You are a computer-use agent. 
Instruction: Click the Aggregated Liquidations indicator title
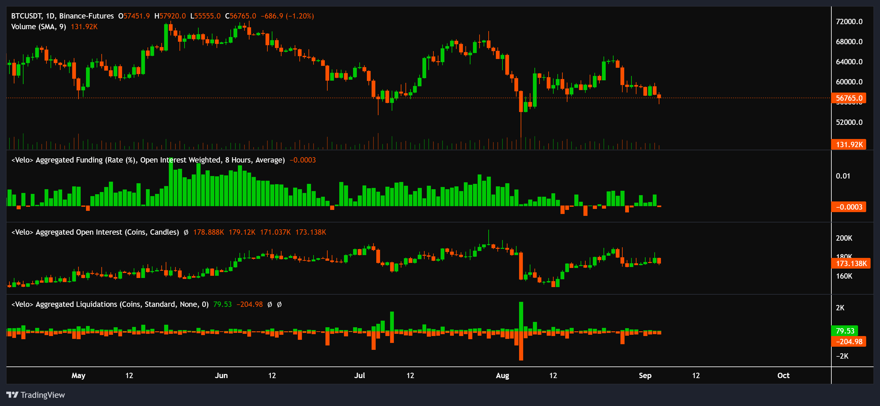(110, 304)
